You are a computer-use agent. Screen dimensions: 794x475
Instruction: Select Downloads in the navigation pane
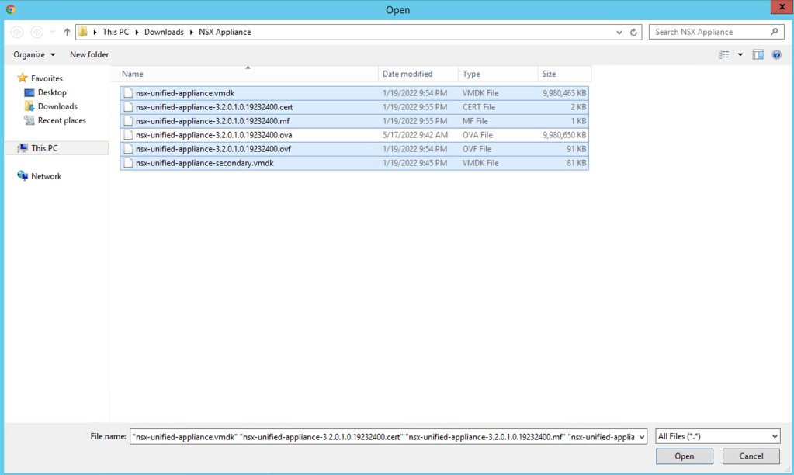tap(57, 106)
